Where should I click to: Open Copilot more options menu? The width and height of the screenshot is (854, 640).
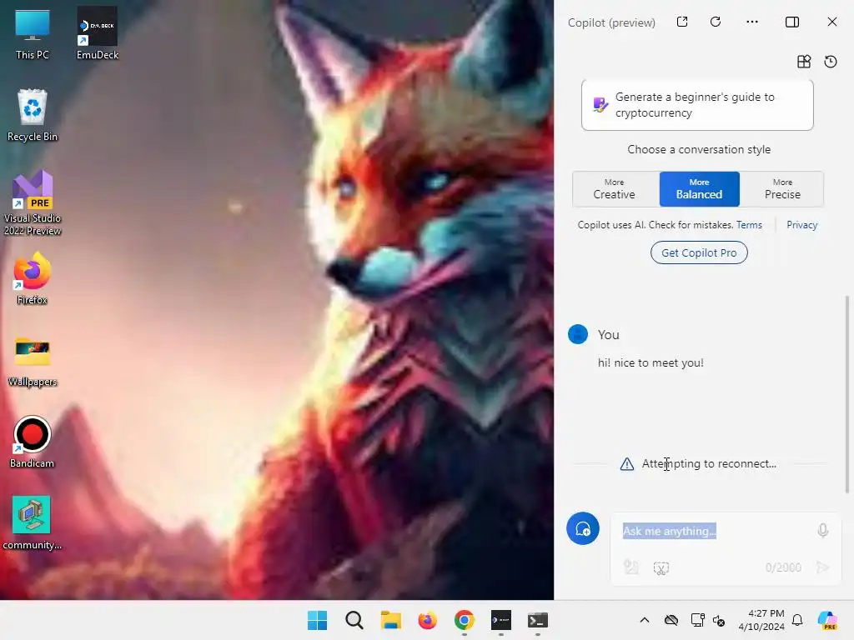pos(752,22)
